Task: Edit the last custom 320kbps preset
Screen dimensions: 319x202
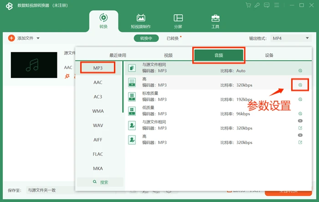Action: tap(300, 142)
